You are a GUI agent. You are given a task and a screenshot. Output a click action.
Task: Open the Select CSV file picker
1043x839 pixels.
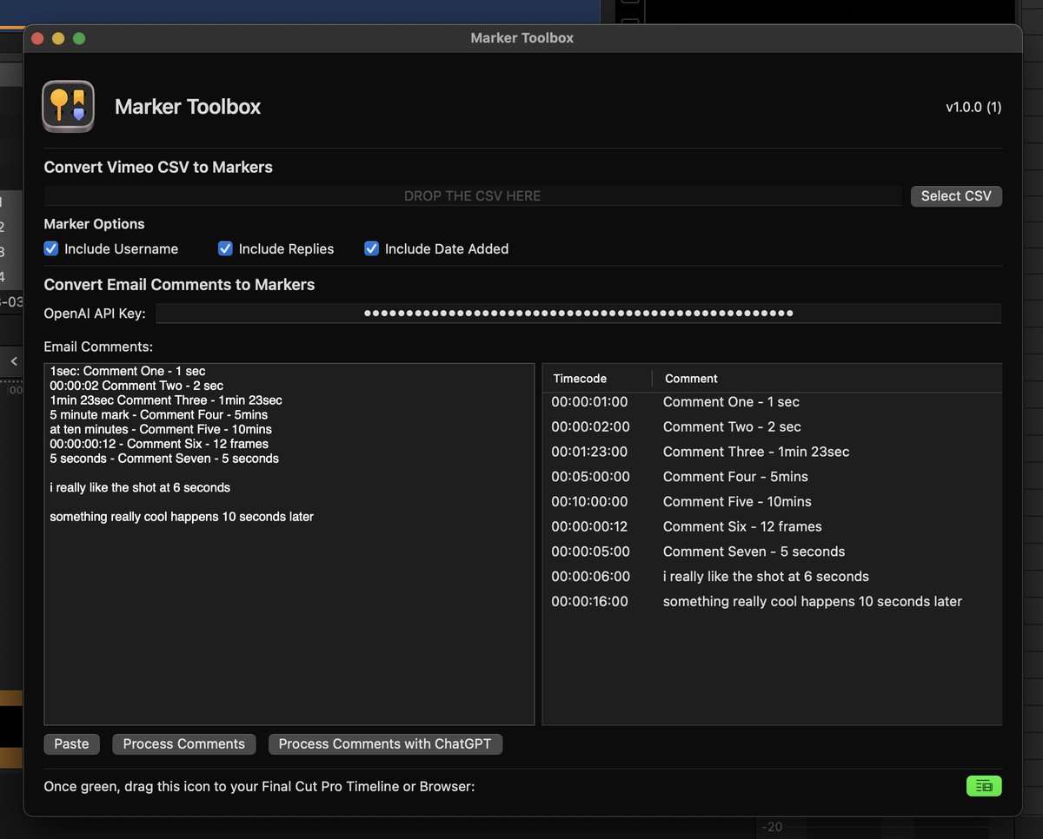coord(956,195)
